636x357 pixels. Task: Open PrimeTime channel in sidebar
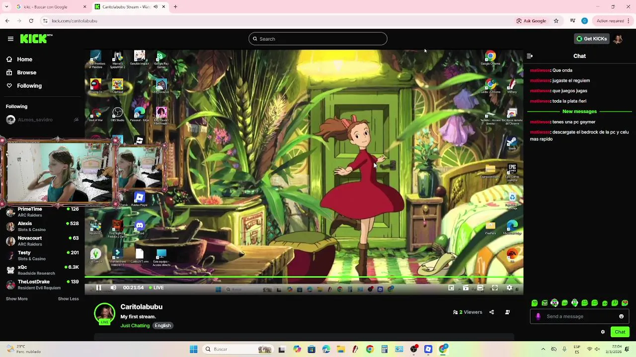[42, 212]
